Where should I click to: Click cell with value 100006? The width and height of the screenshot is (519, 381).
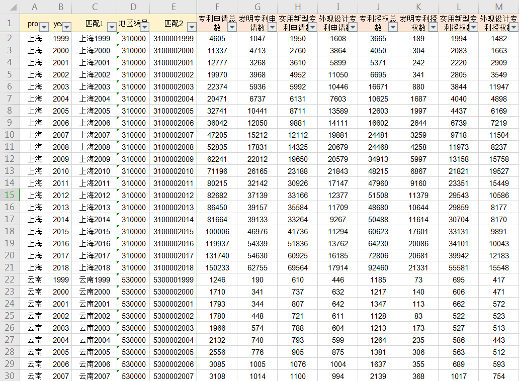[217, 232]
